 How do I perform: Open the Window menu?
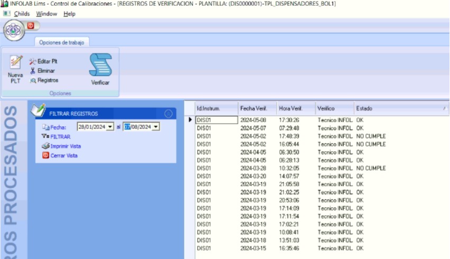[x=47, y=14]
